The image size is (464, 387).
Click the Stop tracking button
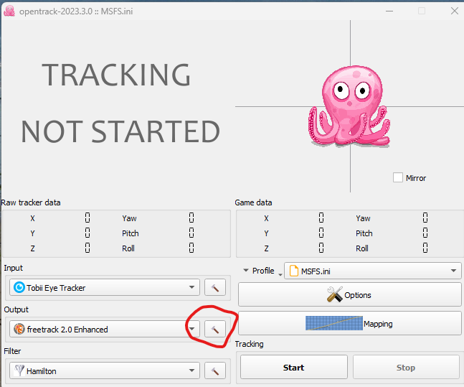click(x=406, y=368)
